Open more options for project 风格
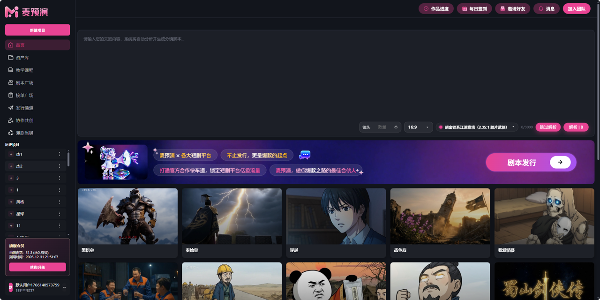 pyautogui.click(x=60, y=202)
